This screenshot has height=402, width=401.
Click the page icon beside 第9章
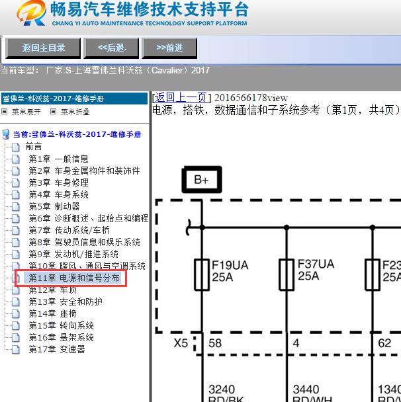tap(16, 255)
